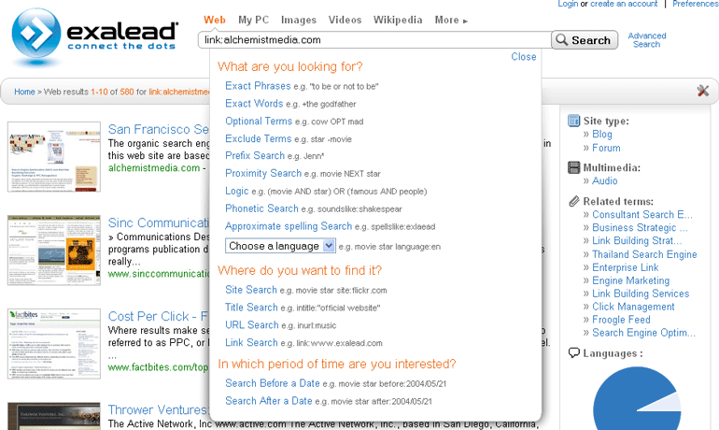The width and height of the screenshot is (719, 430).
Task: Click Search Engine Optim... related term
Action: click(643, 333)
